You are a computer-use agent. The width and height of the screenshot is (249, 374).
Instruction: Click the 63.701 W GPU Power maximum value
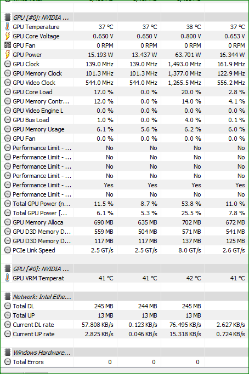tap(188, 55)
